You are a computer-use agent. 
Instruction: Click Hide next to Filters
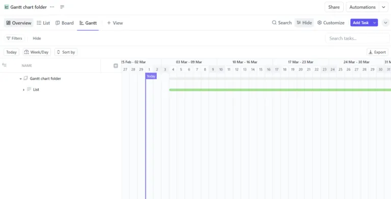point(37,38)
